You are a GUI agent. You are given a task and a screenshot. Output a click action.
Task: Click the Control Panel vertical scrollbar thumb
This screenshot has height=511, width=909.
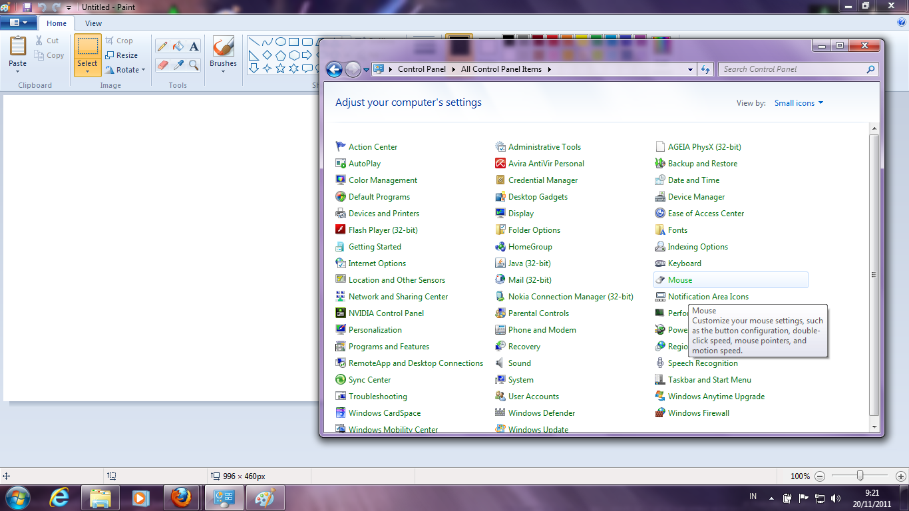click(x=874, y=275)
